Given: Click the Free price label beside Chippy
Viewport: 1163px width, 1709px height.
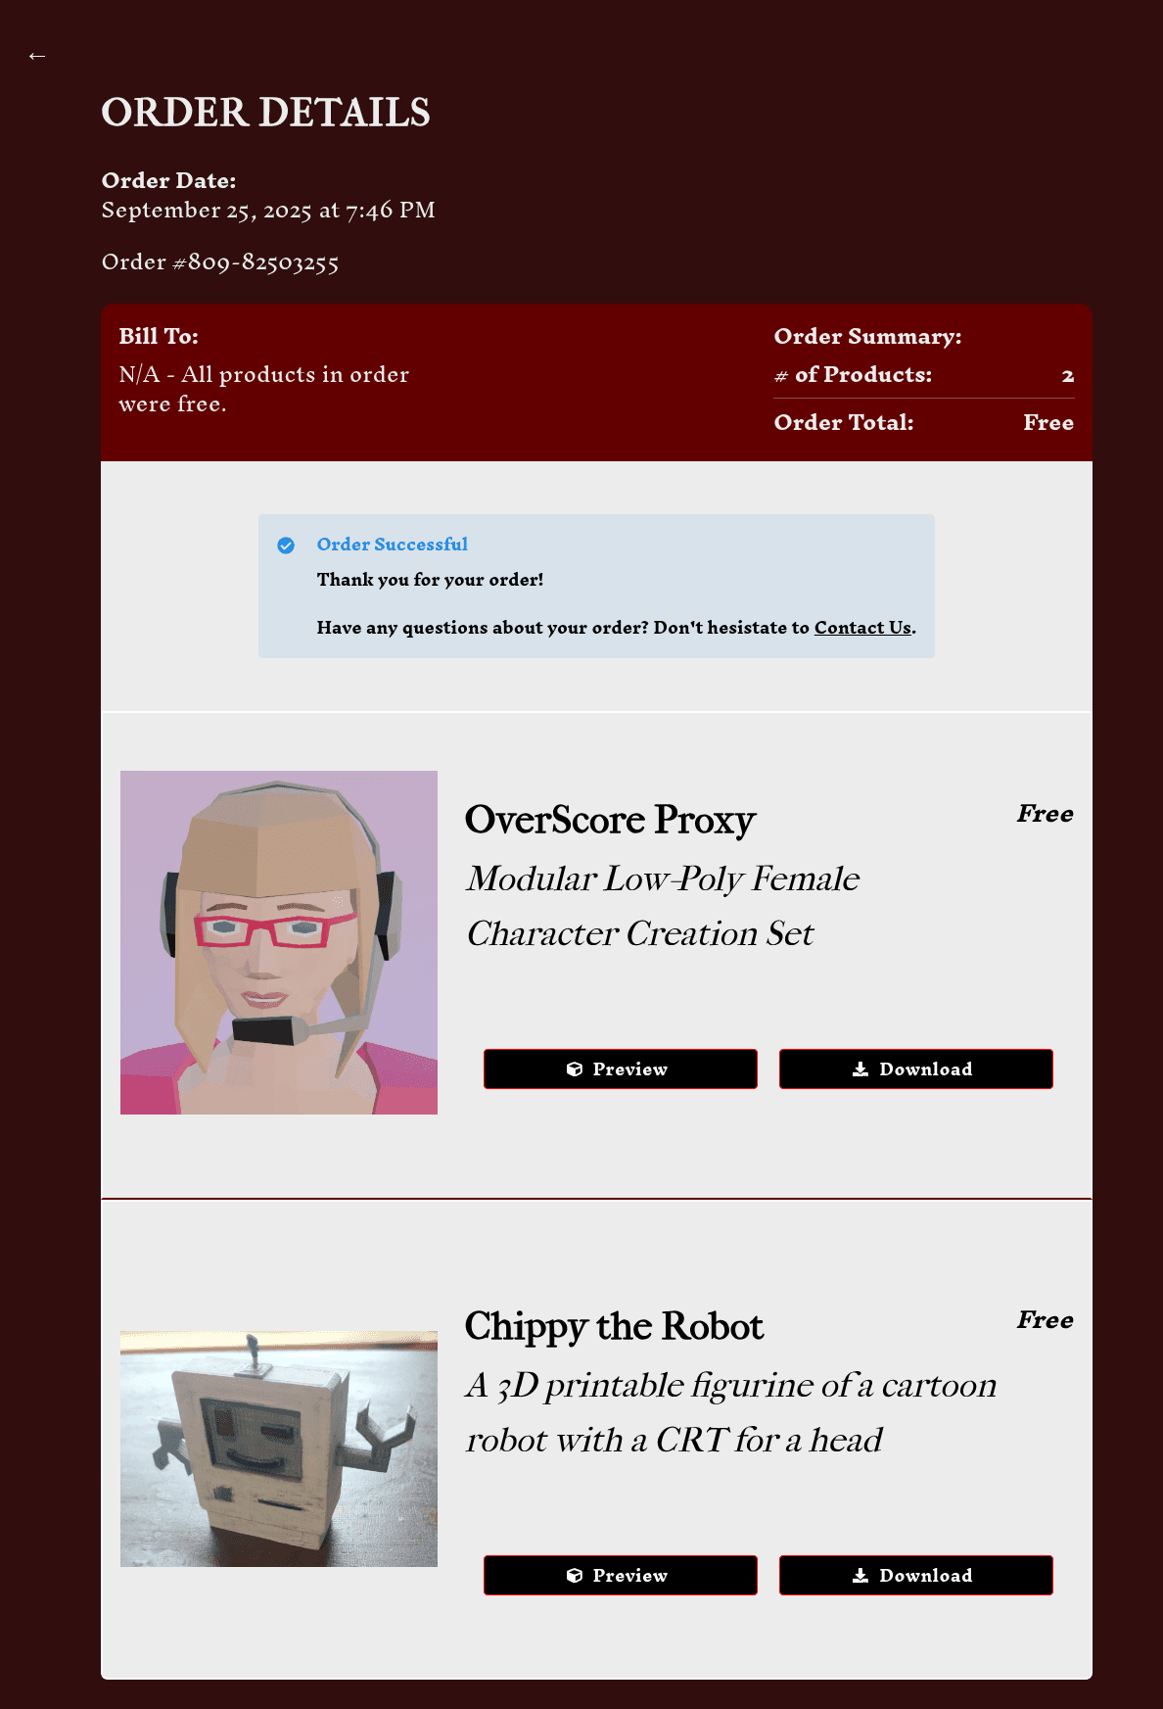Looking at the screenshot, I should tap(1046, 1320).
